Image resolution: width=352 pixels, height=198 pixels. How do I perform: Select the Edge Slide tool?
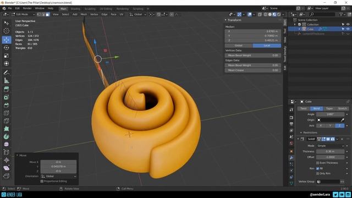[x=7, y=152]
